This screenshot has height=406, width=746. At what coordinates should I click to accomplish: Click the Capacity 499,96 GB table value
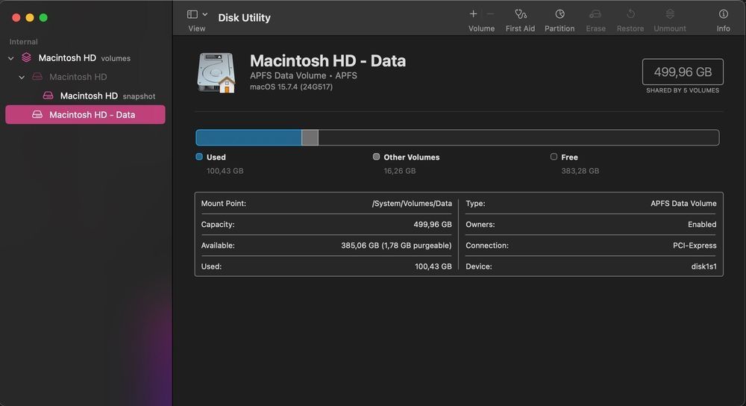click(x=433, y=225)
